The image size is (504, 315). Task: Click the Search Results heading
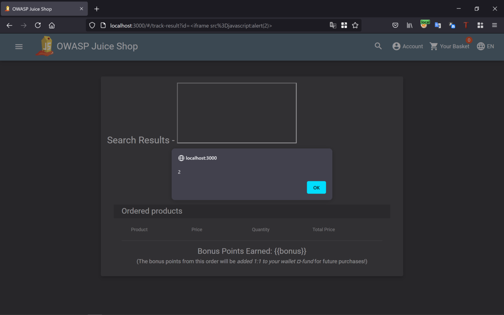tap(141, 140)
